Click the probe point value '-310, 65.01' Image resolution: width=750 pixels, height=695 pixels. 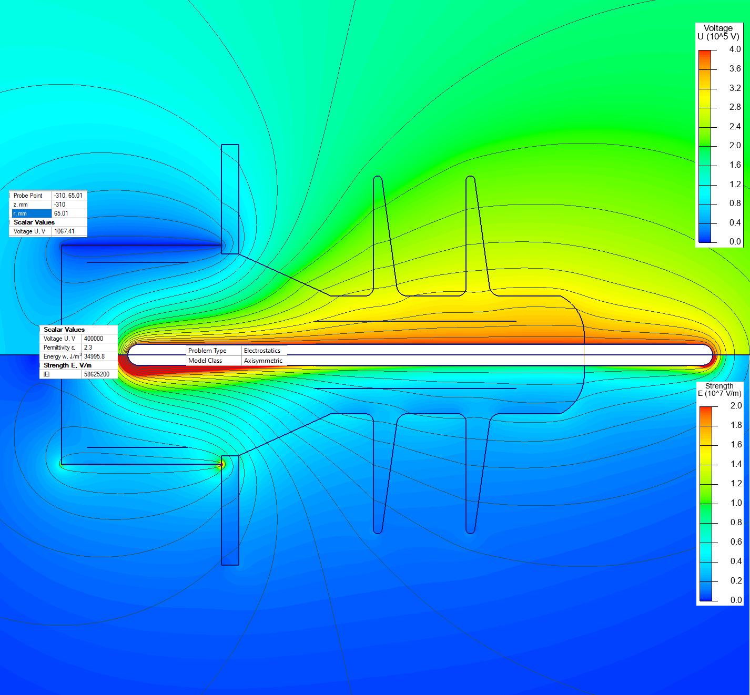[69, 196]
